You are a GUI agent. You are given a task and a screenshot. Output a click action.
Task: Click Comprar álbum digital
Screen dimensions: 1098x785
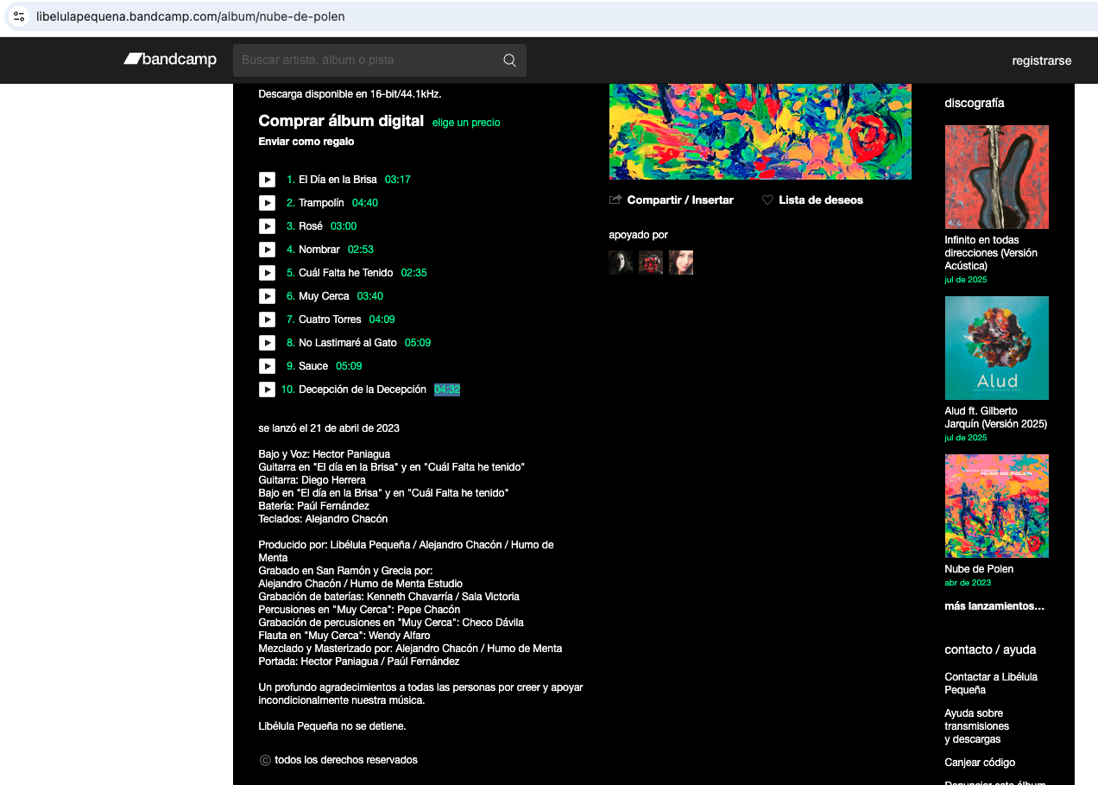[341, 121]
